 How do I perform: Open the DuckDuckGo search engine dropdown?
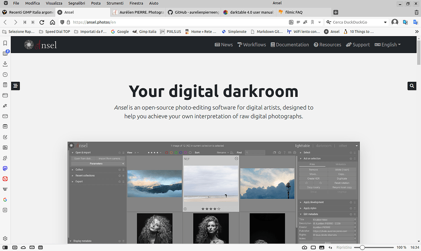386,22
